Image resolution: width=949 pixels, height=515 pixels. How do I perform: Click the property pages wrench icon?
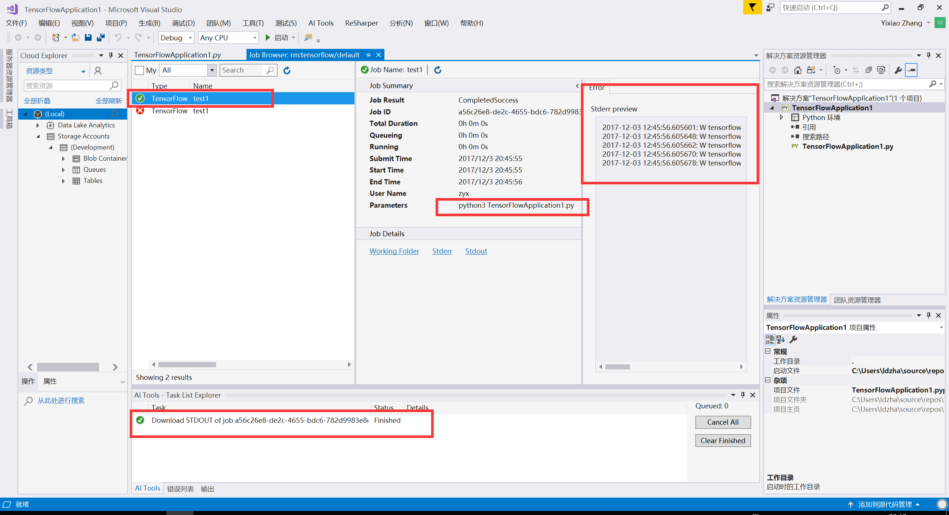point(793,339)
